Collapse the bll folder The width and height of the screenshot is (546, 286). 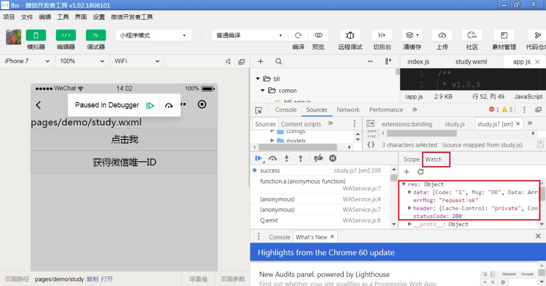coord(258,79)
